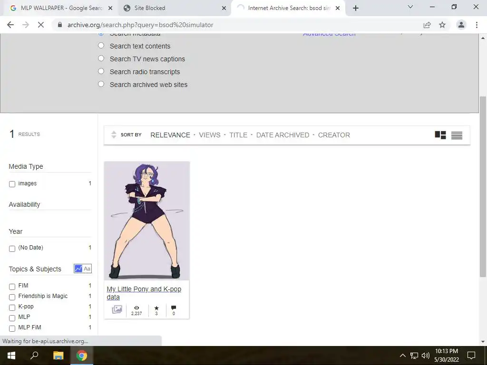
Task: Toggle the sort direction arrows
Action: click(x=114, y=134)
